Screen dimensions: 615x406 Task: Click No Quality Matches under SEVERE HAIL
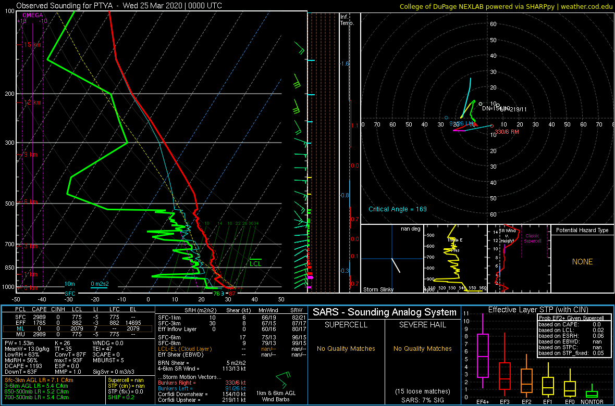pyautogui.click(x=423, y=348)
